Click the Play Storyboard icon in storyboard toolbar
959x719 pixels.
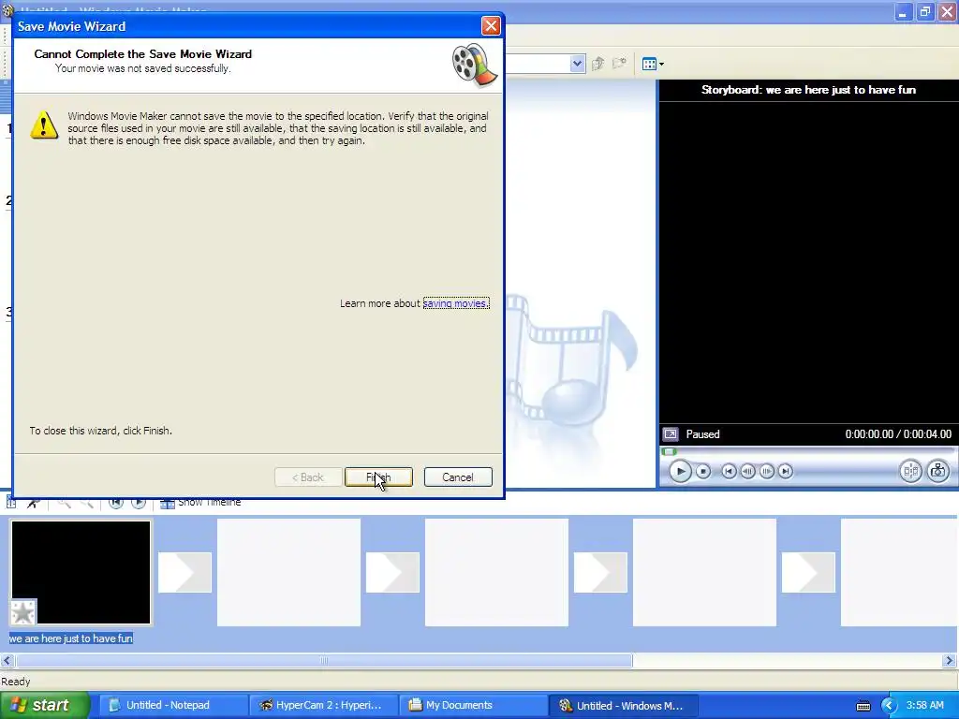coord(139,503)
